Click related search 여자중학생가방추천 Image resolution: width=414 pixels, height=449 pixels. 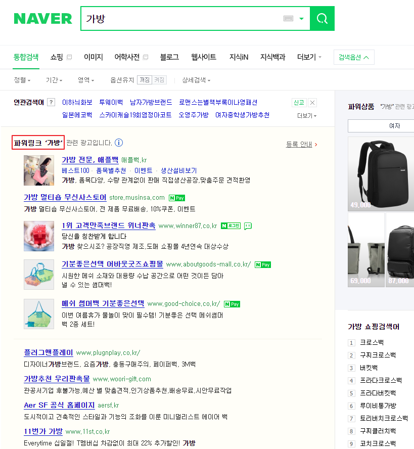(242, 115)
